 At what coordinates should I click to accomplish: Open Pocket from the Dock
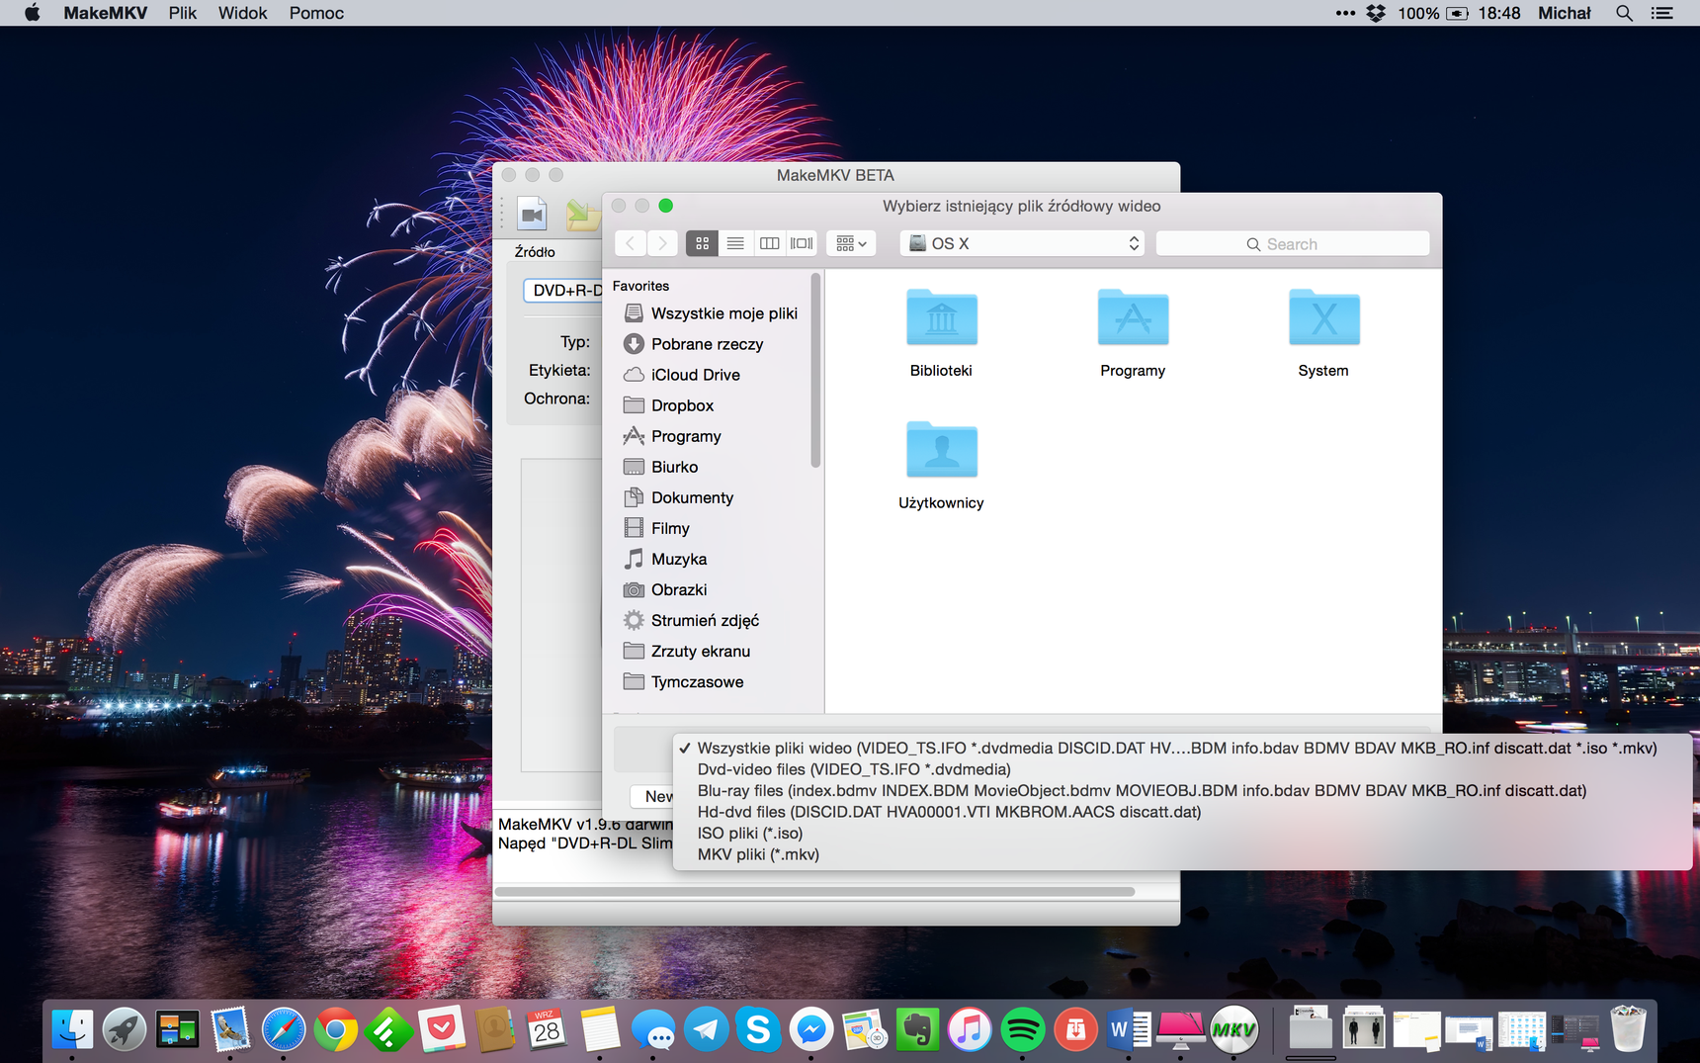tap(442, 1030)
